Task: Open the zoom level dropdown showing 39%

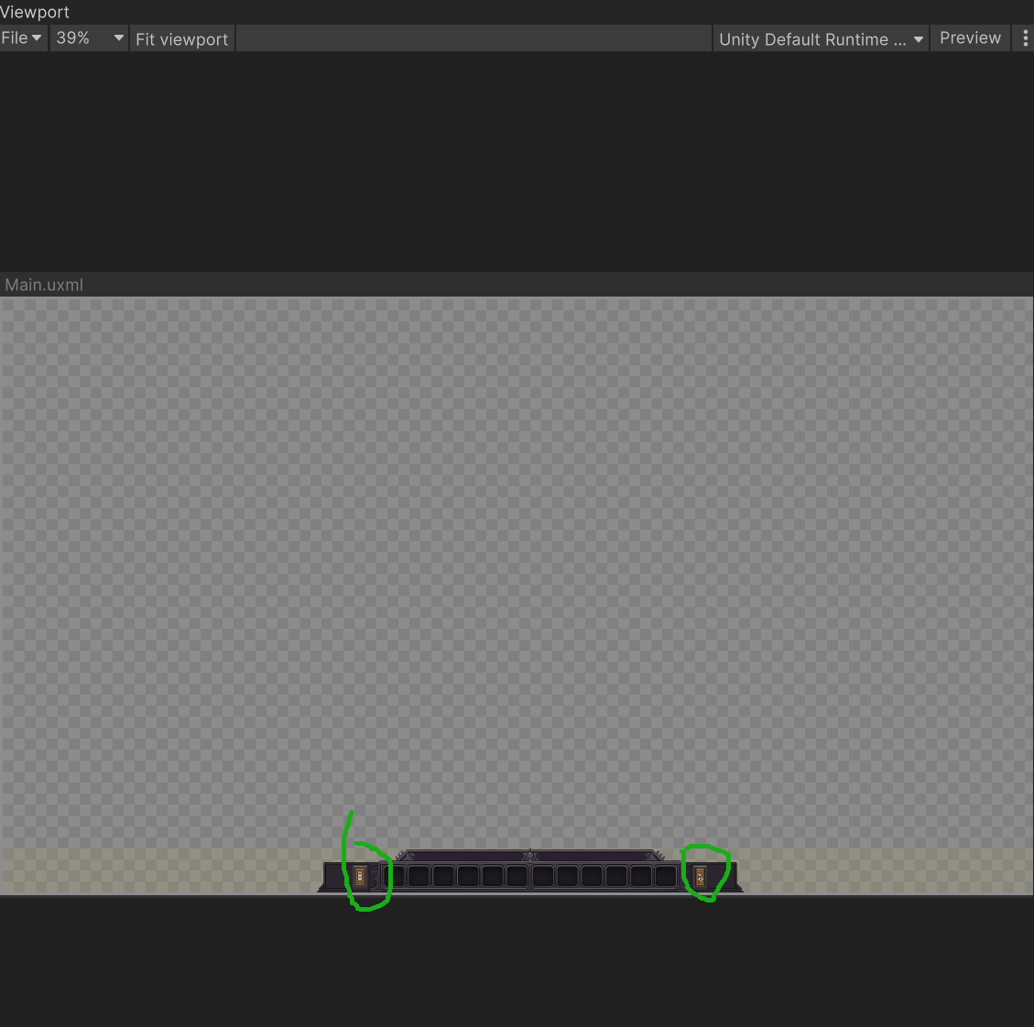Action: pos(88,38)
